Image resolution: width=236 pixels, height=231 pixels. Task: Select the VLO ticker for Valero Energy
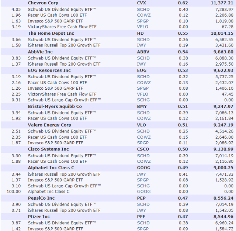142,125
